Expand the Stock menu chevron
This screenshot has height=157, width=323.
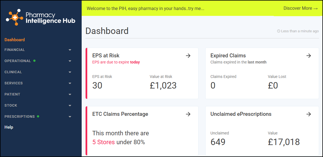(x=70, y=106)
